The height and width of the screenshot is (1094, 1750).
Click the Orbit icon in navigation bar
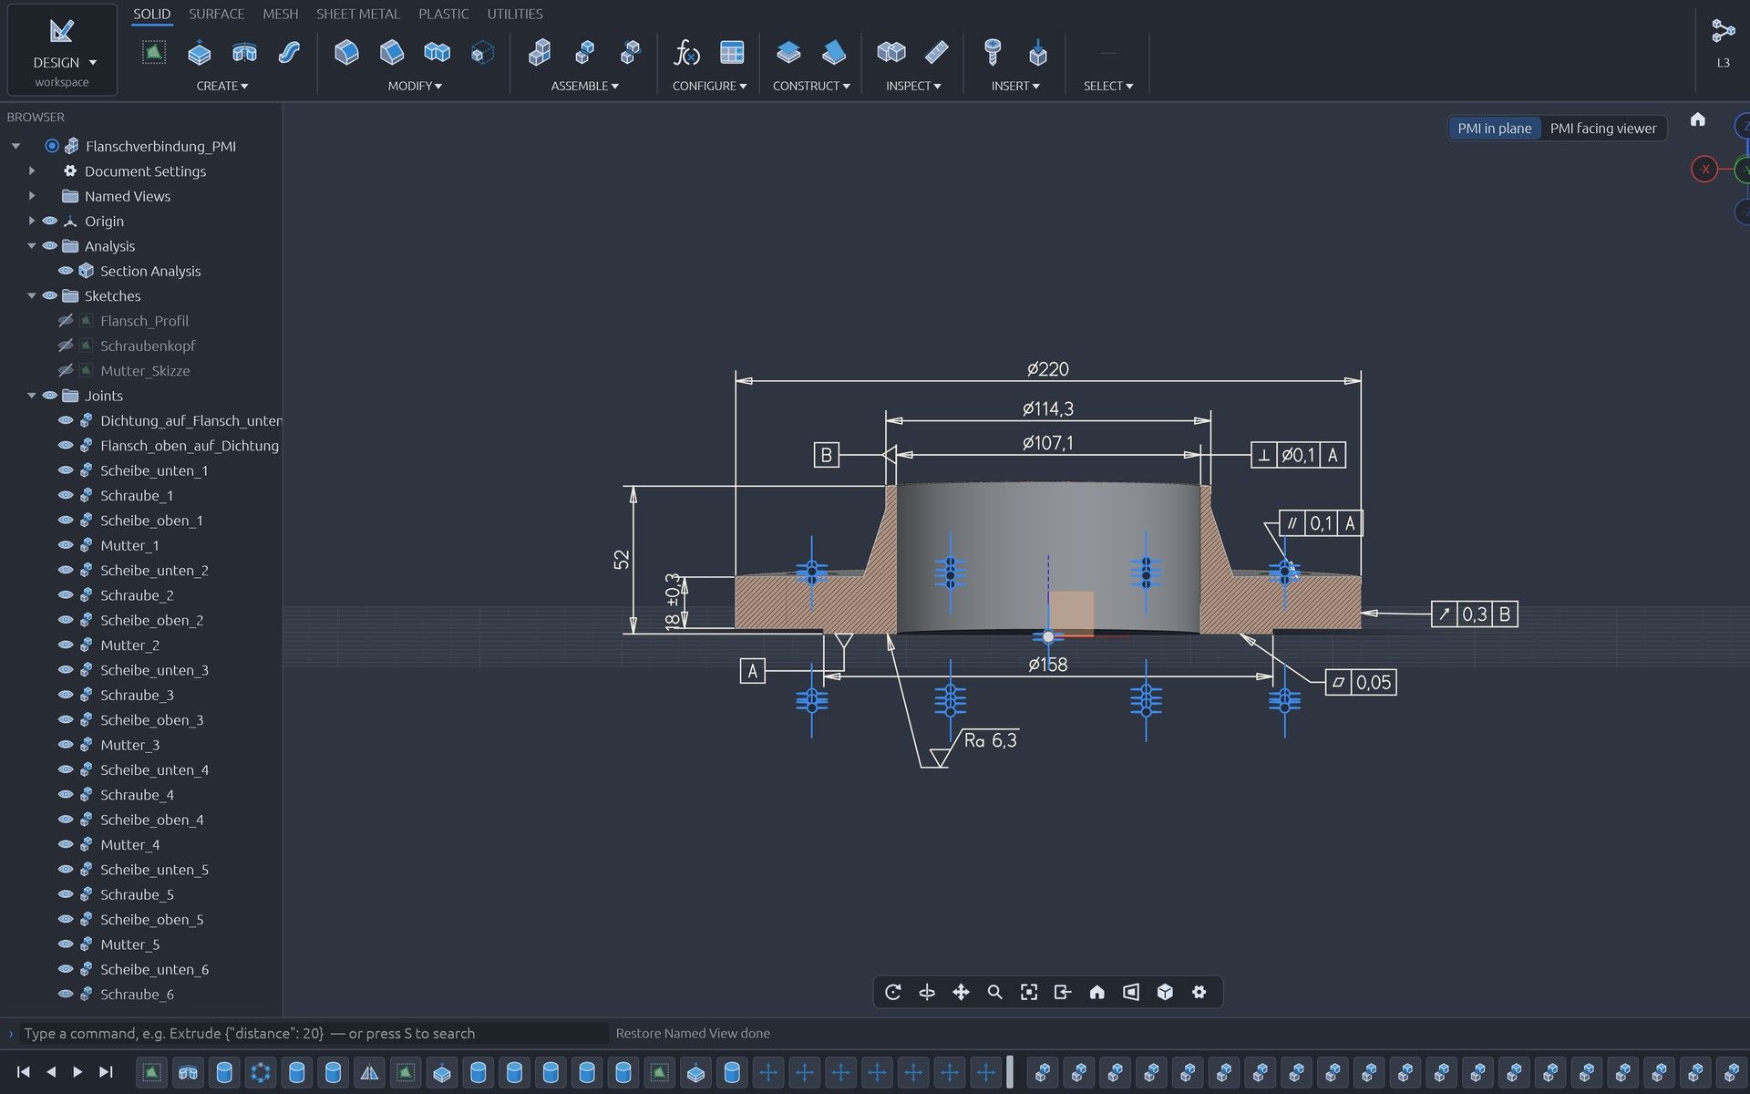point(893,992)
